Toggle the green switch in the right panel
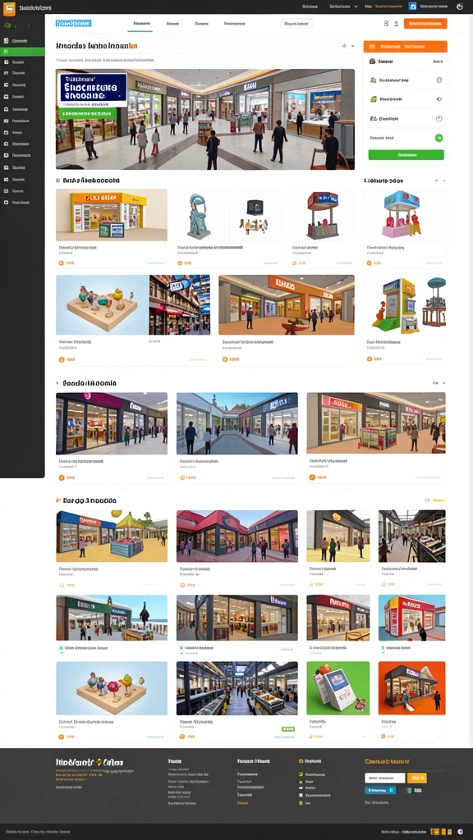The height and width of the screenshot is (840, 473). [439, 138]
